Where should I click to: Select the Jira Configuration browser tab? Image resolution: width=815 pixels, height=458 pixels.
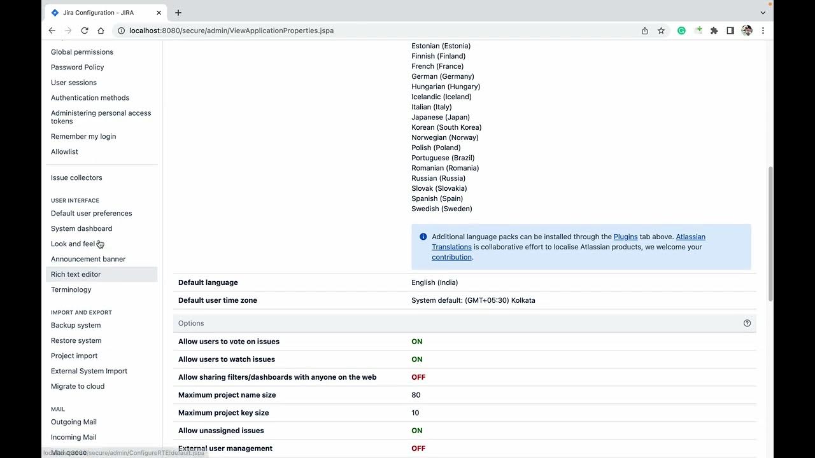click(x=106, y=13)
